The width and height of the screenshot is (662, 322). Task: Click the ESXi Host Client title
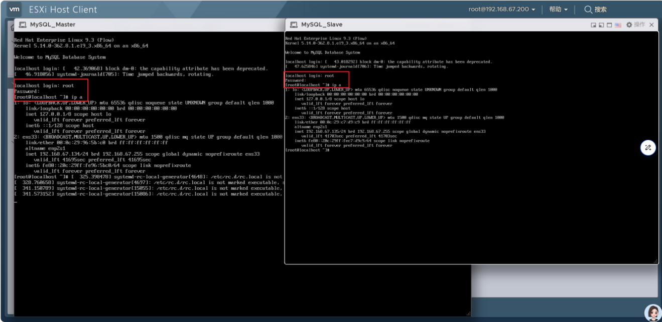pyautogui.click(x=63, y=10)
